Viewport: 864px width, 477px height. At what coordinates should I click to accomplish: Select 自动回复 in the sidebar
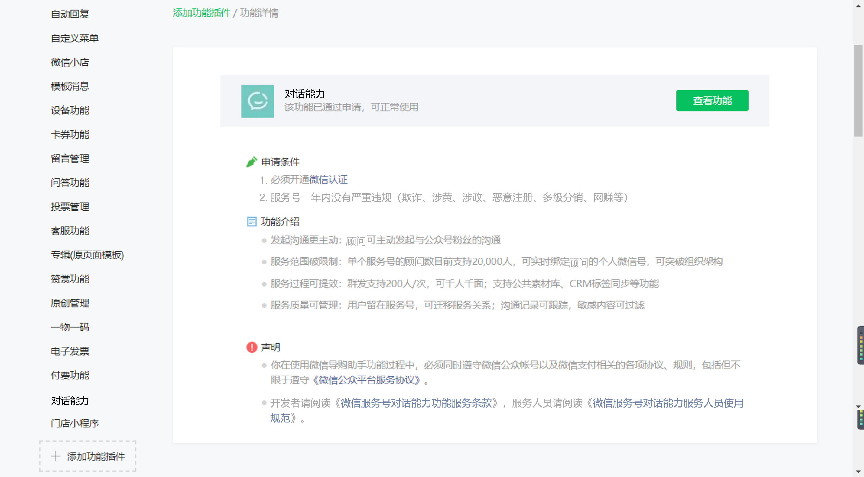coord(70,14)
